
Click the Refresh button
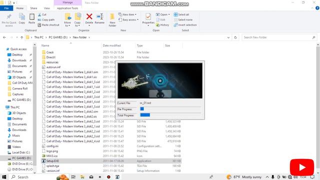235,37
